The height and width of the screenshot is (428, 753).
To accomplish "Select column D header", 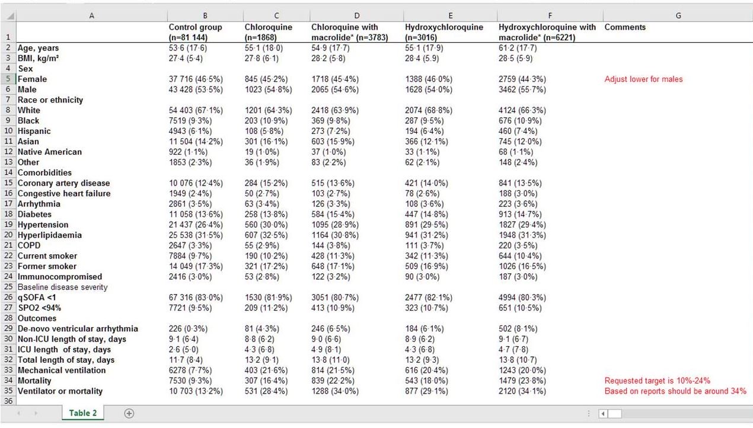I will pyautogui.click(x=356, y=16).
